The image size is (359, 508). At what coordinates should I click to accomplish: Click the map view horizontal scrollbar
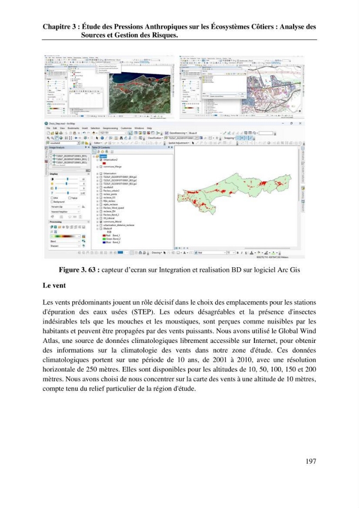[x=268, y=248]
